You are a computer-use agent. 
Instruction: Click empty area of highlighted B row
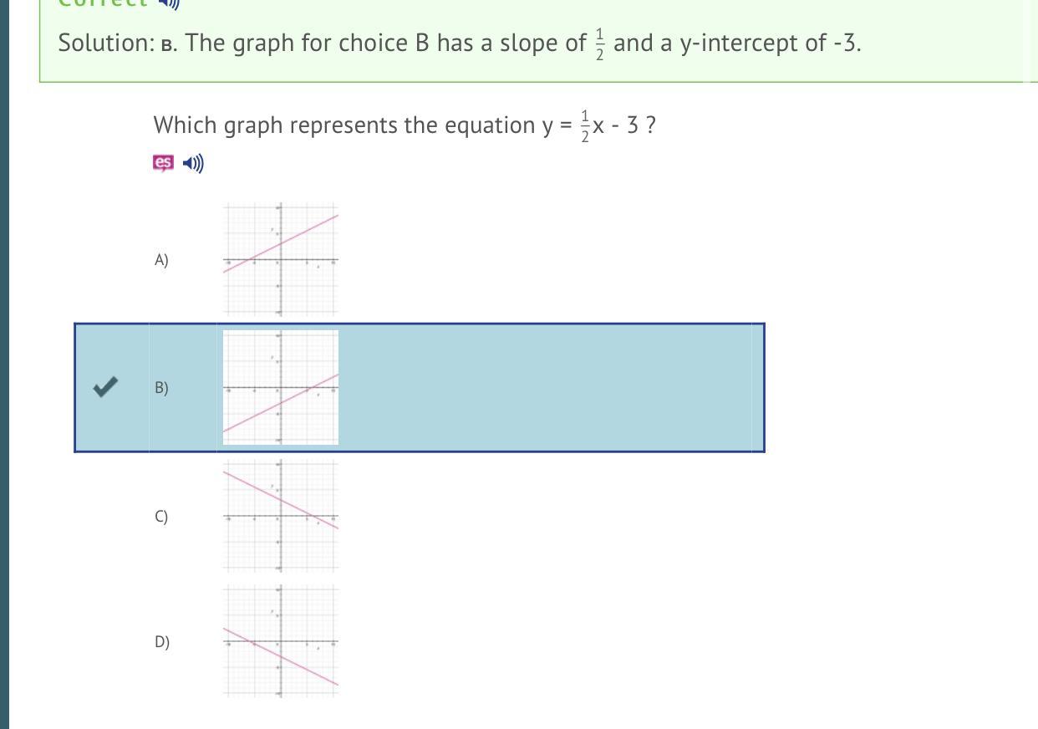(x=552, y=387)
